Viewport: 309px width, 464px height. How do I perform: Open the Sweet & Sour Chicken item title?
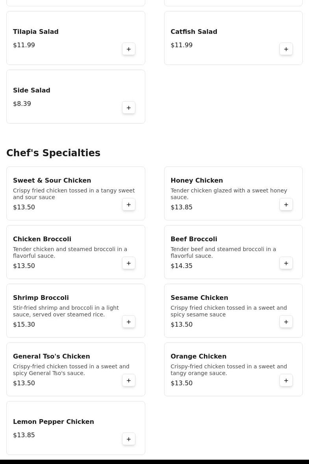(52, 181)
